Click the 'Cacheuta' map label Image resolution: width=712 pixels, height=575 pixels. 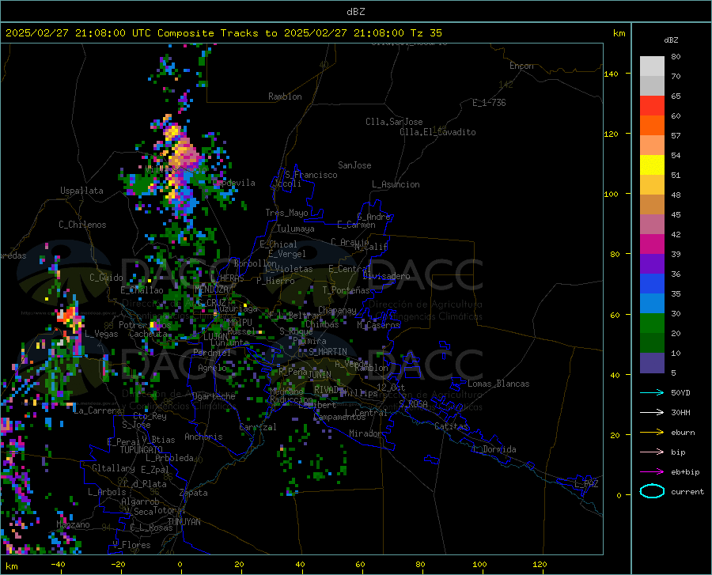[x=148, y=334]
